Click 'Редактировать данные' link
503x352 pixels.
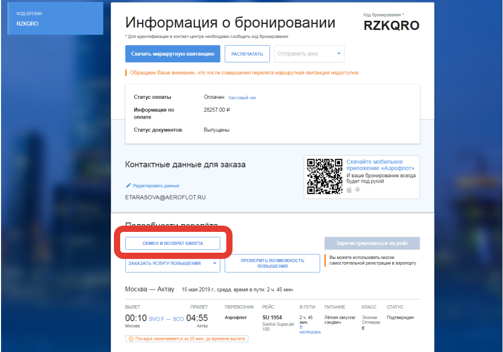click(156, 186)
